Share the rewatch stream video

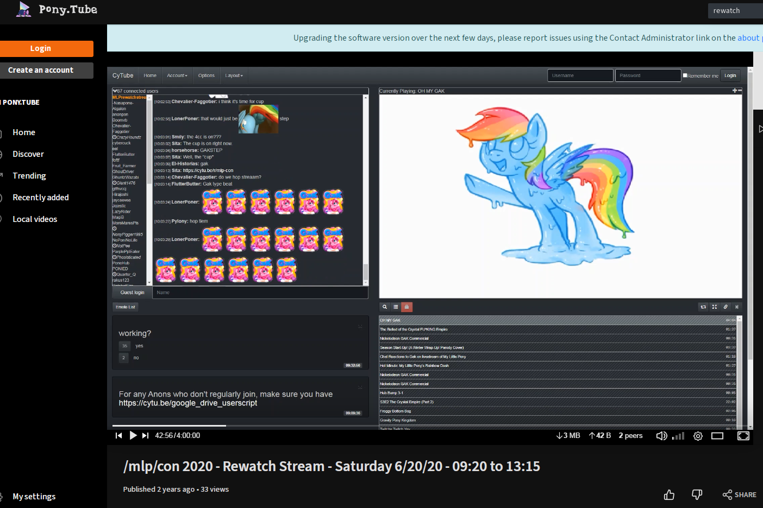739,494
